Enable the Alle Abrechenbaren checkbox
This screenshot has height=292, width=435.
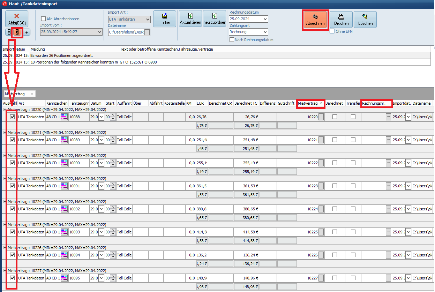click(x=44, y=19)
